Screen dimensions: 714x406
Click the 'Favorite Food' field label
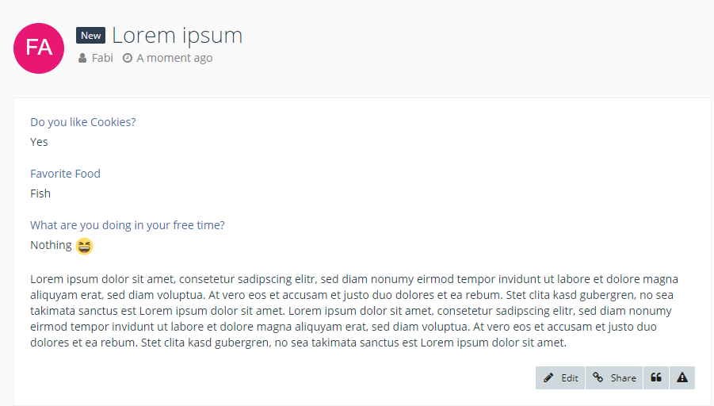65,174
